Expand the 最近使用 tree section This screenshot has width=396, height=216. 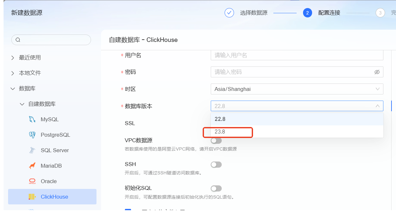click(13, 58)
